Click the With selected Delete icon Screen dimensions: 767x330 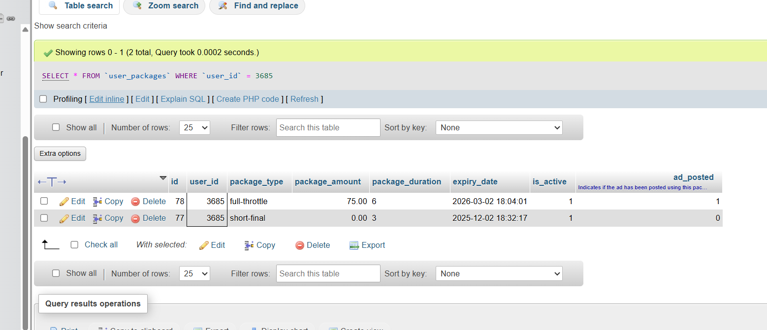coord(299,245)
